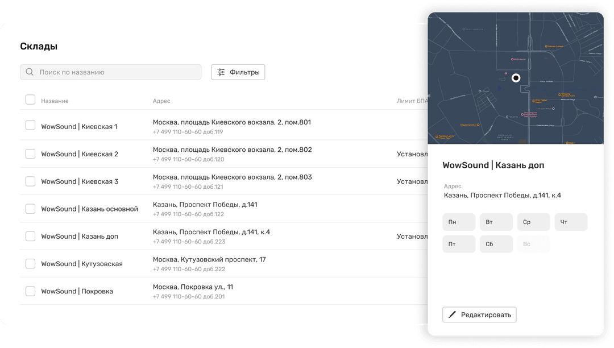
Task: Sort by the Название column header
Action: click(x=55, y=101)
